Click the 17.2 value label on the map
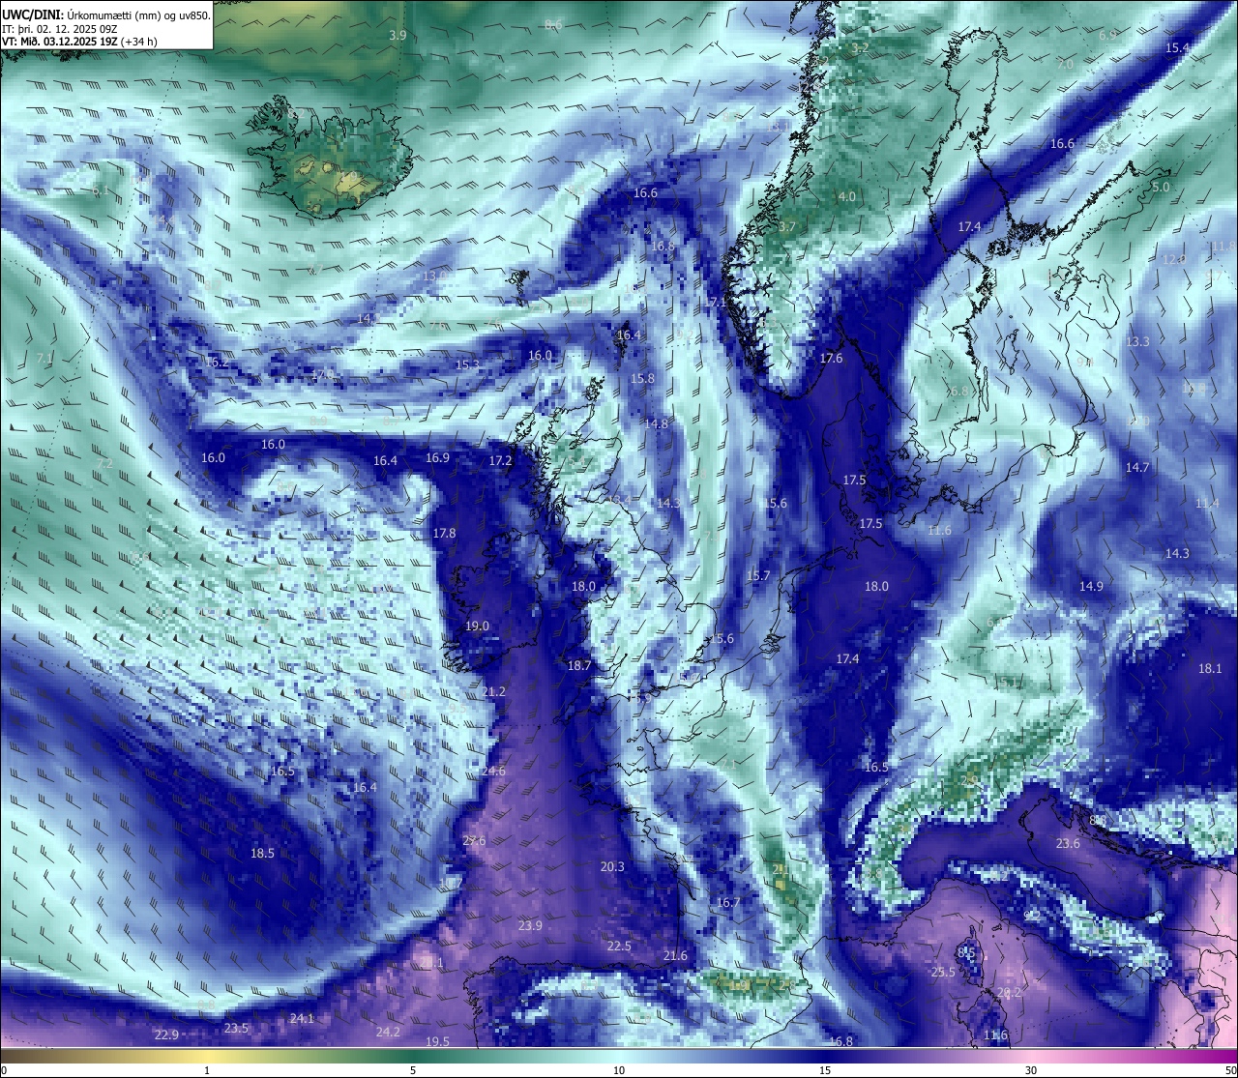This screenshot has height=1078, width=1238. click(x=500, y=461)
